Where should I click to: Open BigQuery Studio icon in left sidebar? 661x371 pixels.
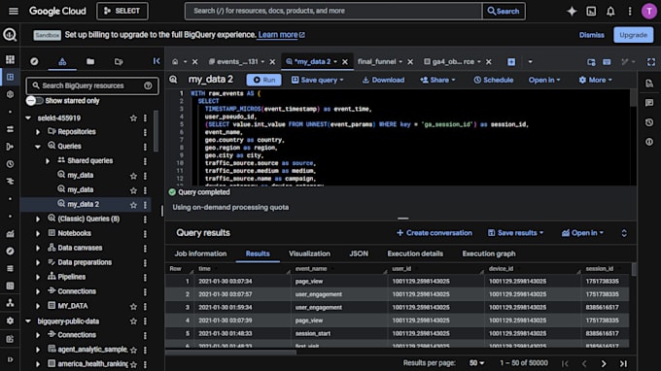10,77
